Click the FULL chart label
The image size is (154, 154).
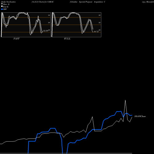(x=67, y=38)
